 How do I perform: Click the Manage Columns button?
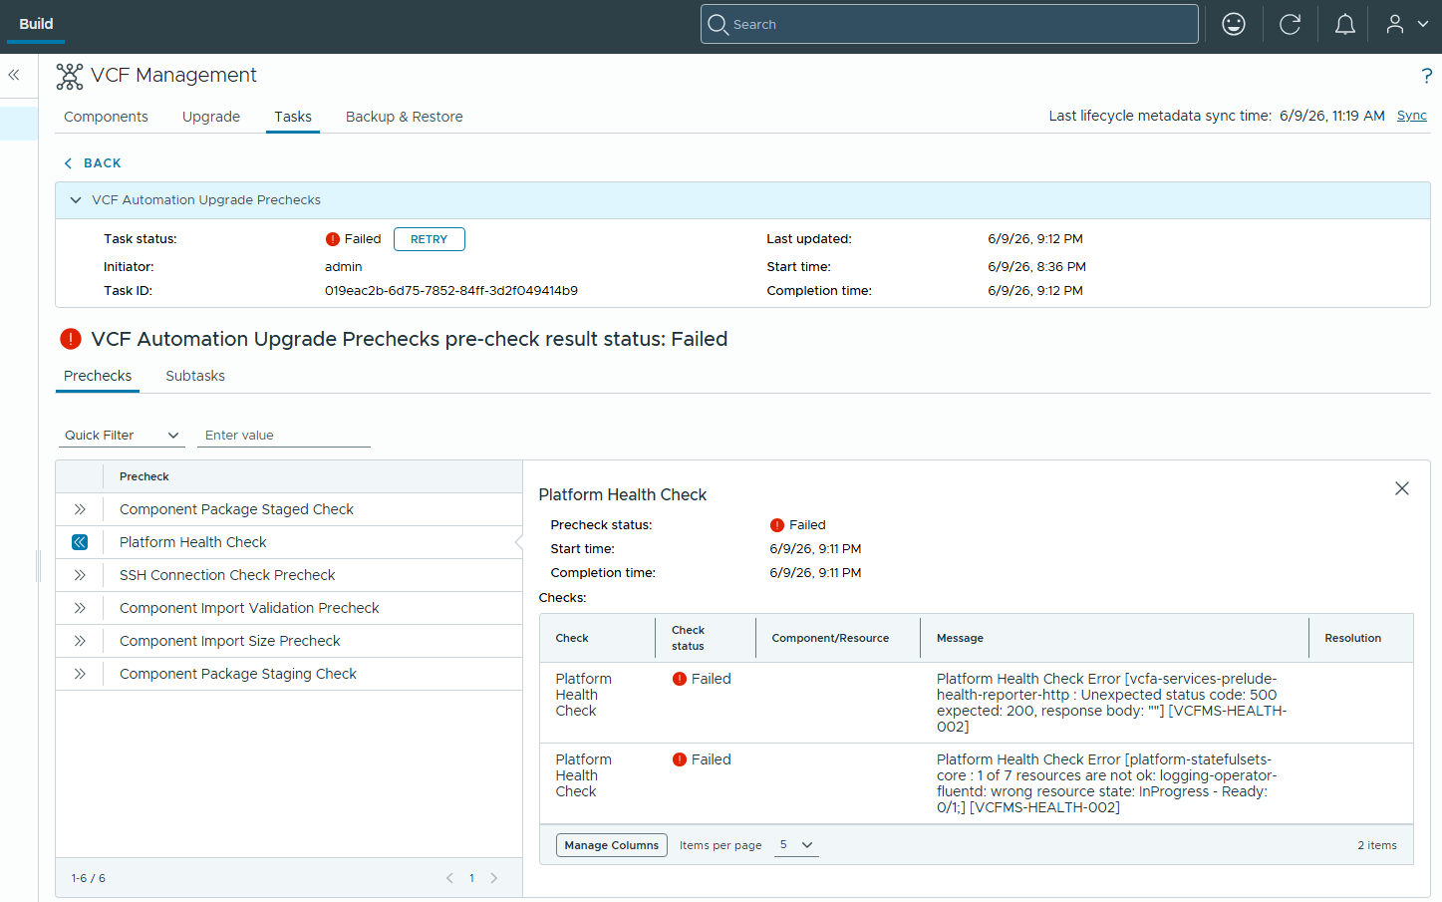(612, 845)
